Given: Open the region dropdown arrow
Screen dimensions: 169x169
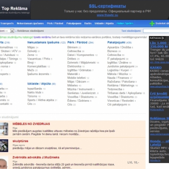Looking at the screenshot, I should [12, 31].
